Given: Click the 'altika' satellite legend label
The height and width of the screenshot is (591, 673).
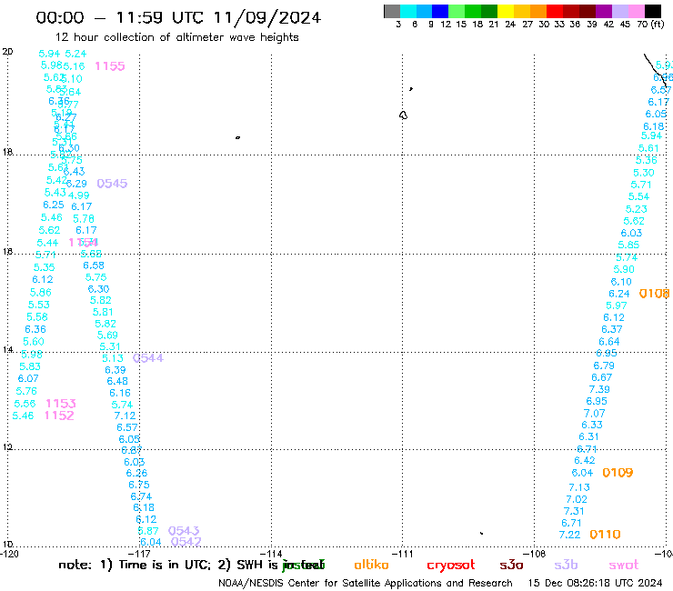Looking at the screenshot, I should pyautogui.click(x=371, y=565).
